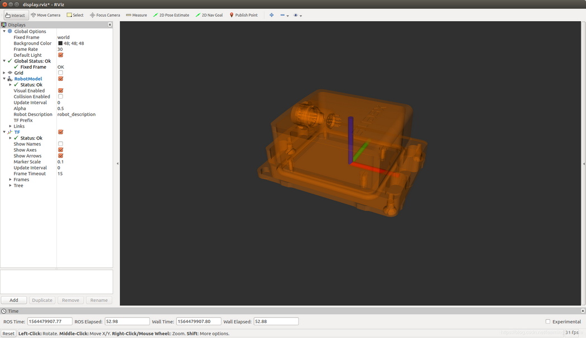Image resolution: width=586 pixels, height=338 pixels.
Task: Enable the Show Names checkbox
Action: (60, 144)
